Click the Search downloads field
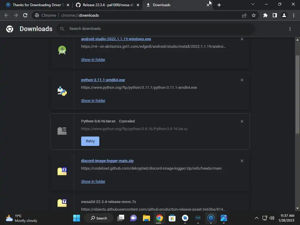The image size is (300, 225). pos(156,29)
